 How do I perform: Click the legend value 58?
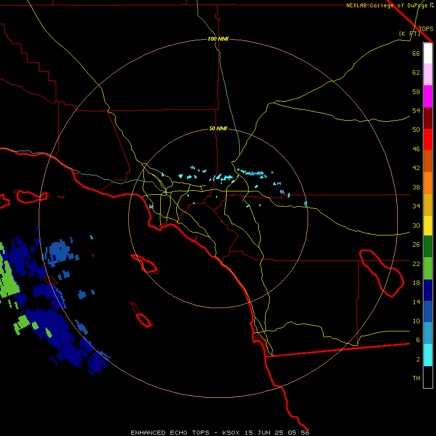[x=416, y=92]
